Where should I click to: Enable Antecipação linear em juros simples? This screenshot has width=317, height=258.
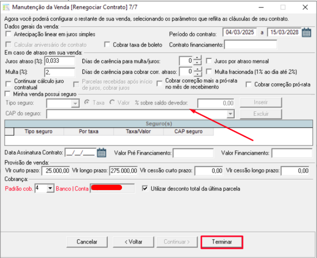click(x=8, y=34)
